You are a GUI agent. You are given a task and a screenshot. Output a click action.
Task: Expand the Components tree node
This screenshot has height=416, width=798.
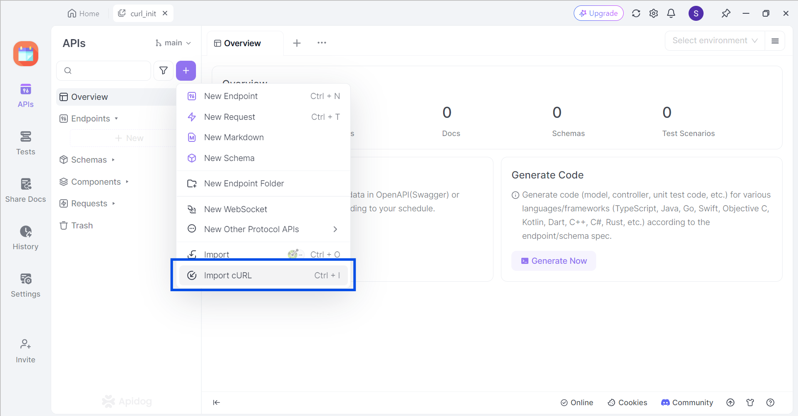click(x=127, y=182)
